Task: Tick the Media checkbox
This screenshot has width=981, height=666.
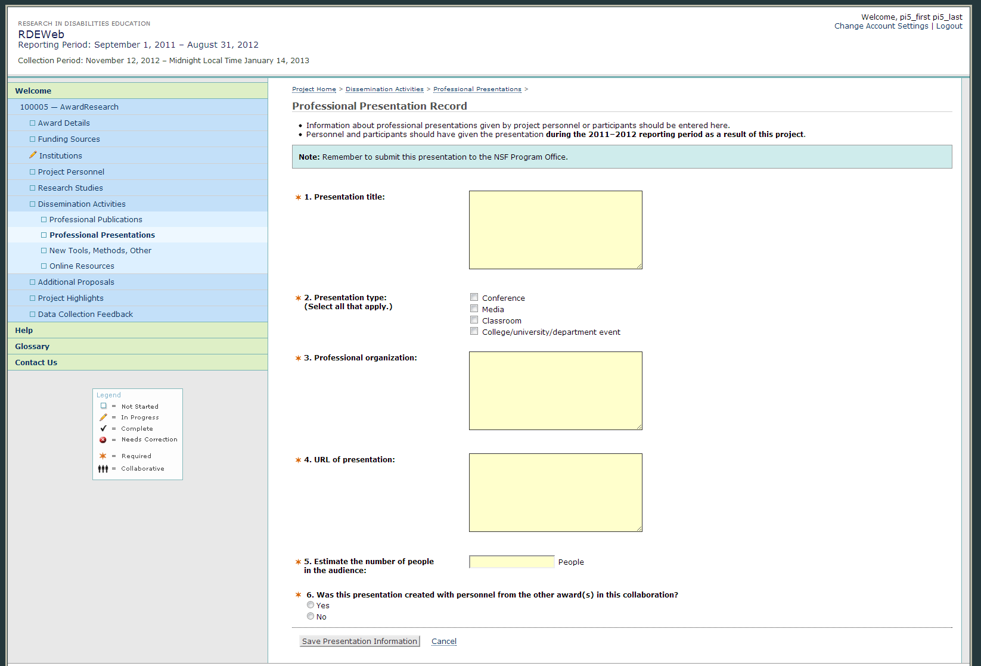Action: [x=474, y=309]
